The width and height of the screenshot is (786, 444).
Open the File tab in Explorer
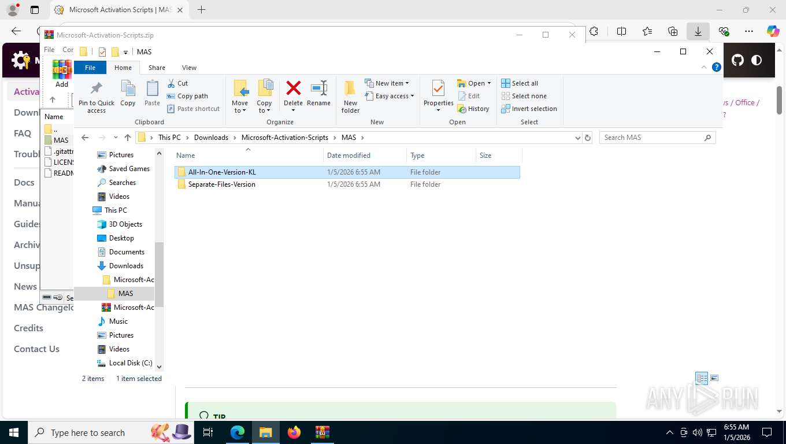click(90, 68)
